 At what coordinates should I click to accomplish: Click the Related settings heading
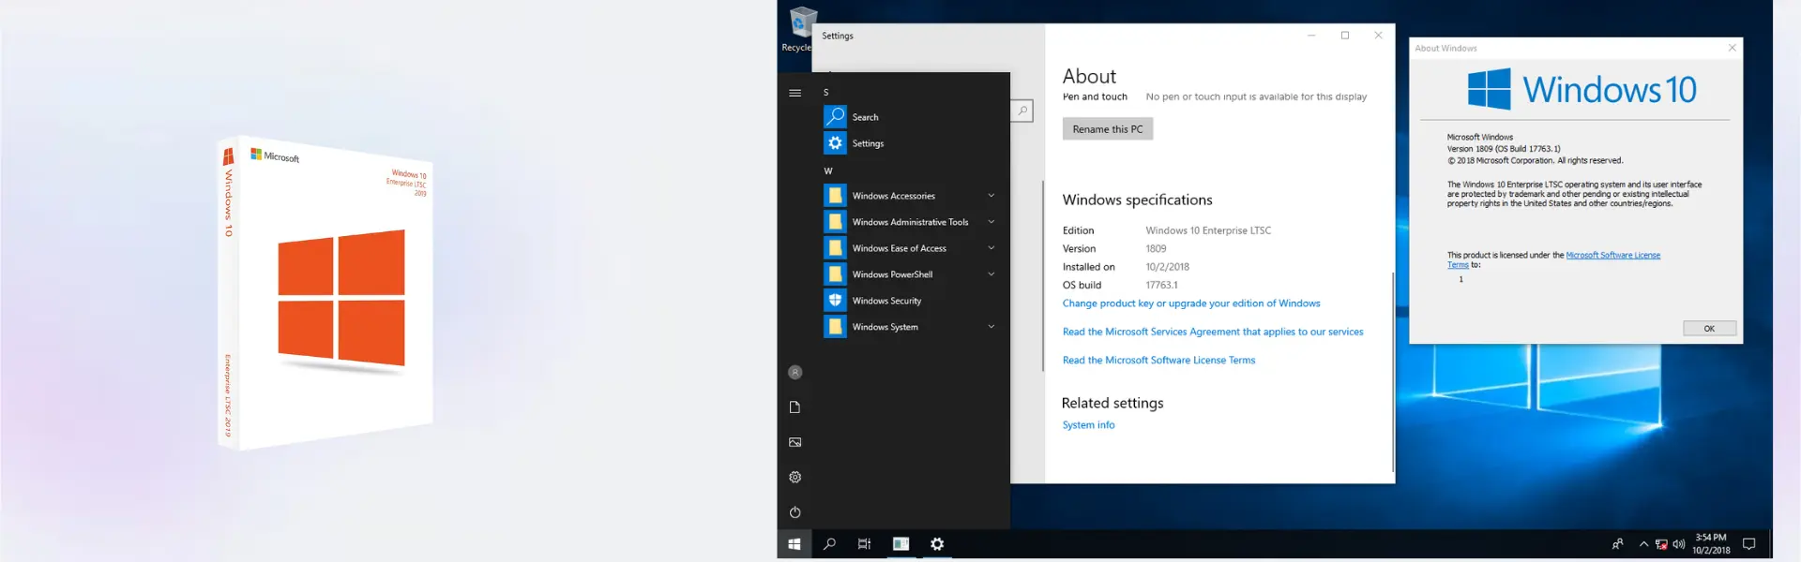[1112, 403]
